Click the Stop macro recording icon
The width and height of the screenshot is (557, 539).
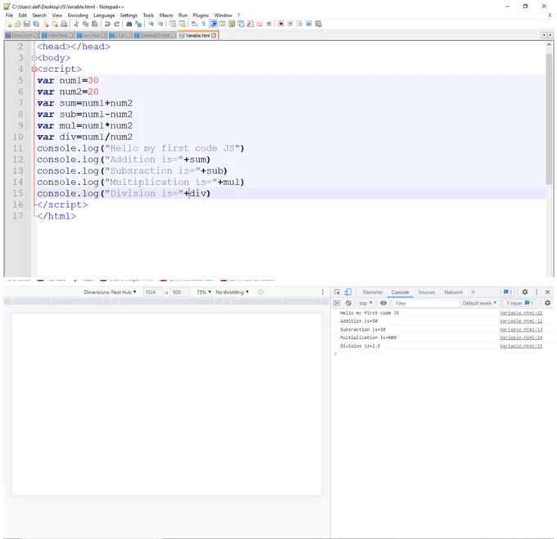(x=290, y=24)
